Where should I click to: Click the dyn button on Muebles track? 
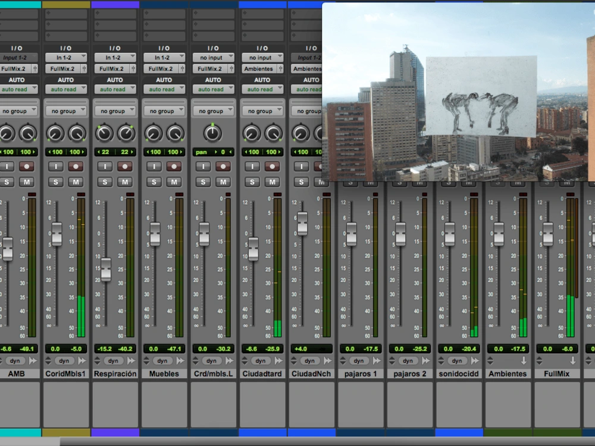(x=162, y=361)
